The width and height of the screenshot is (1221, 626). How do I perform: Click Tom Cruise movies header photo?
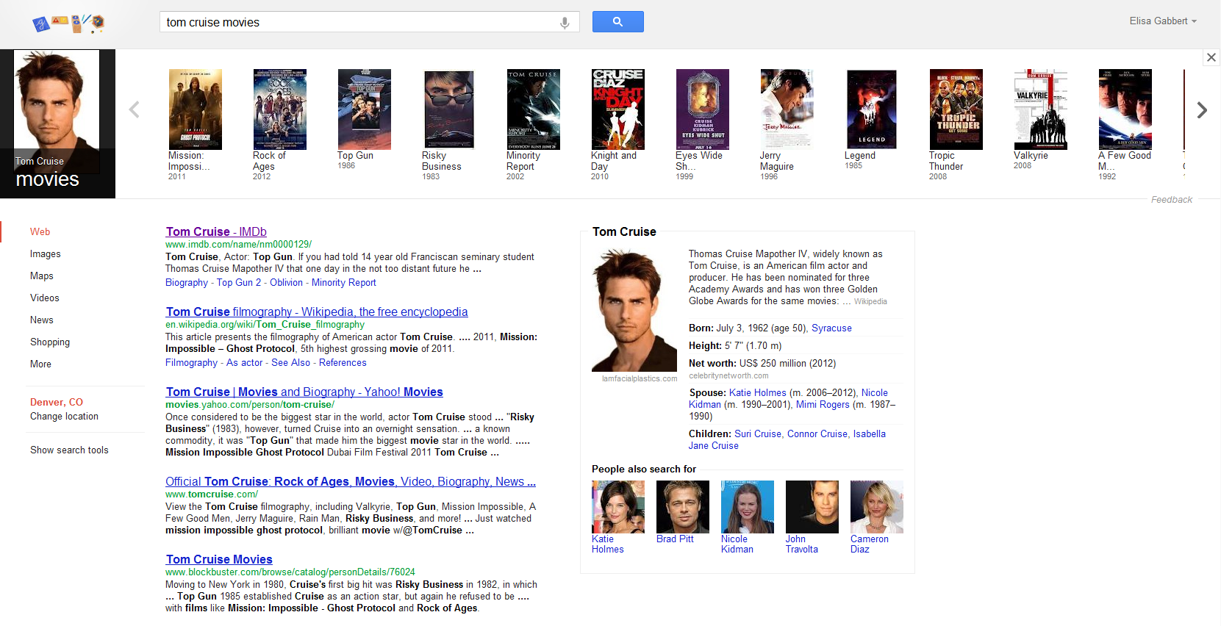pyautogui.click(x=57, y=123)
